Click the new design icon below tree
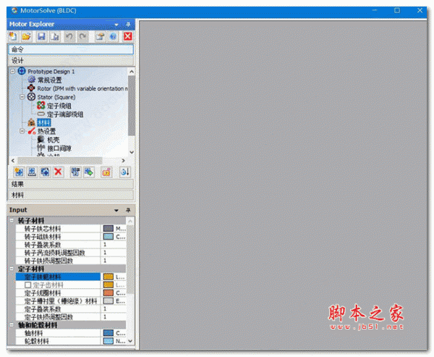The height and width of the screenshot is (357, 434). pyautogui.click(x=19, y=172)
